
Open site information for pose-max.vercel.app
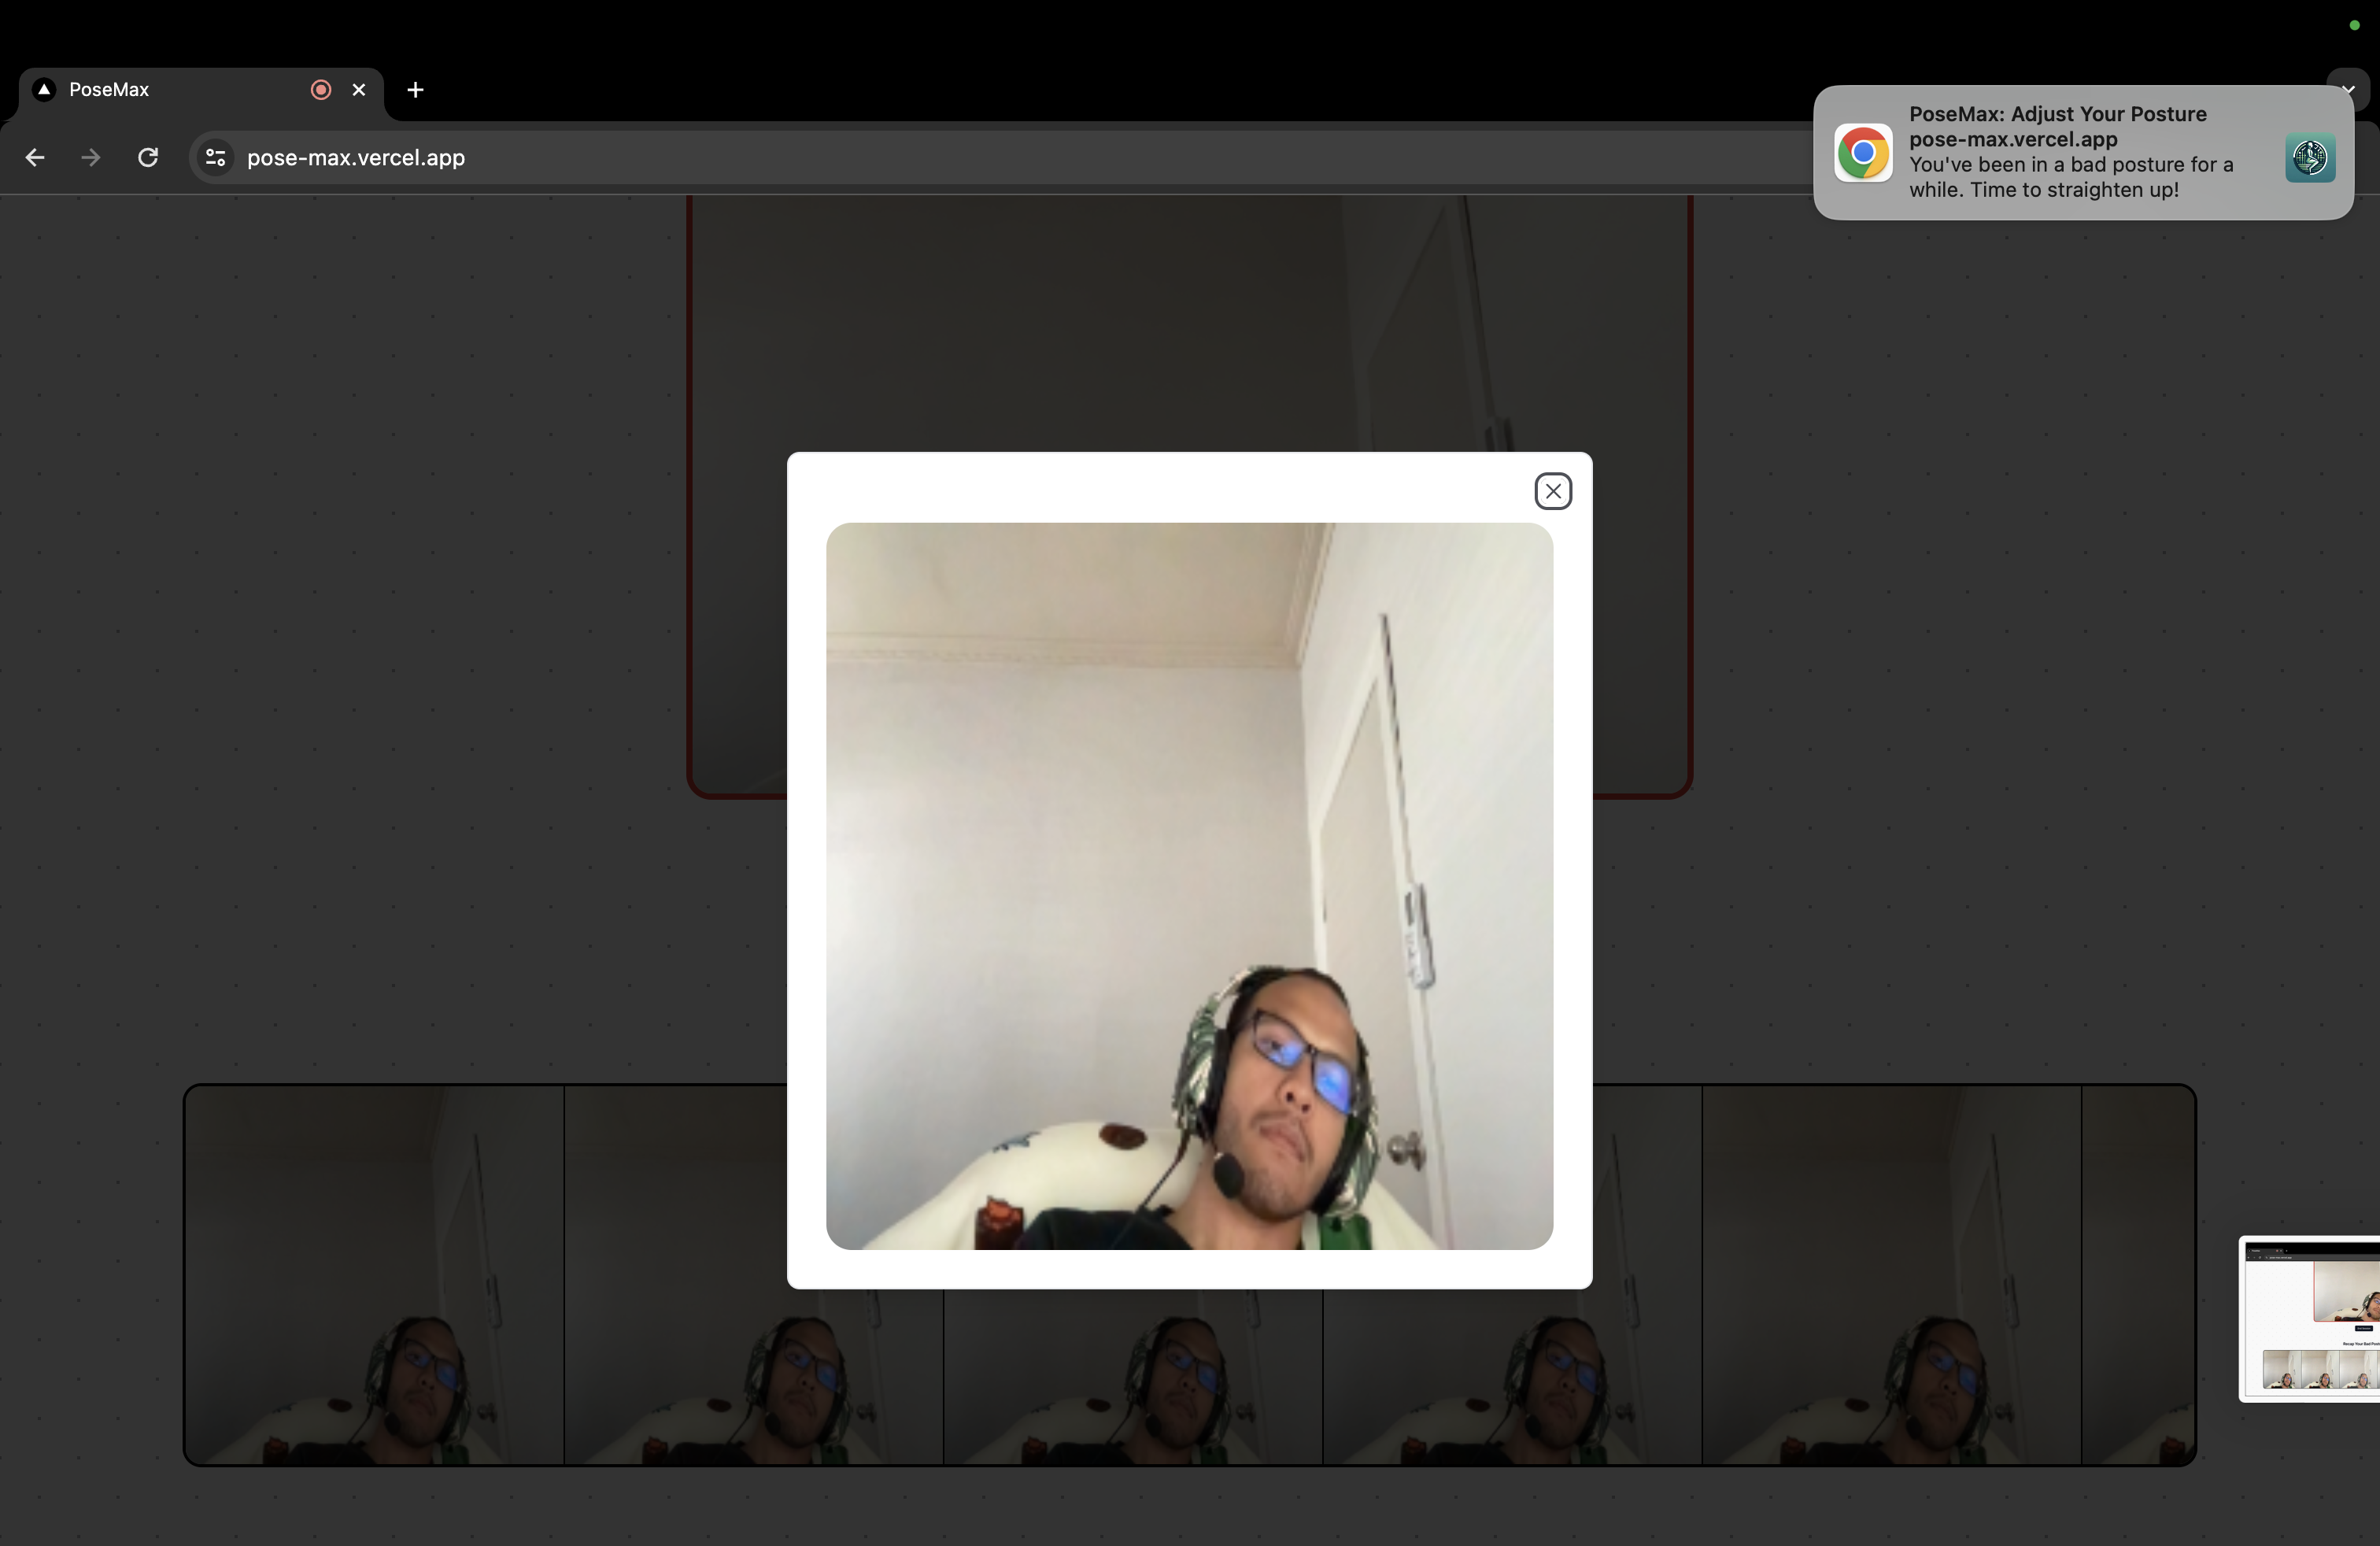215,158
